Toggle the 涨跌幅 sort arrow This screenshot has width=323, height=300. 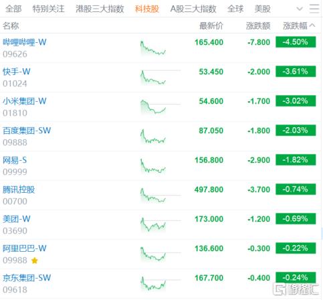click(312, 25)
